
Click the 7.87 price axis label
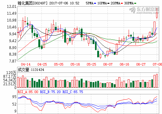(13, 61)
